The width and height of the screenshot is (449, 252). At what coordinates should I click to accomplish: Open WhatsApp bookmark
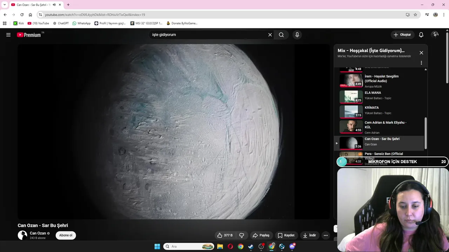81,23
